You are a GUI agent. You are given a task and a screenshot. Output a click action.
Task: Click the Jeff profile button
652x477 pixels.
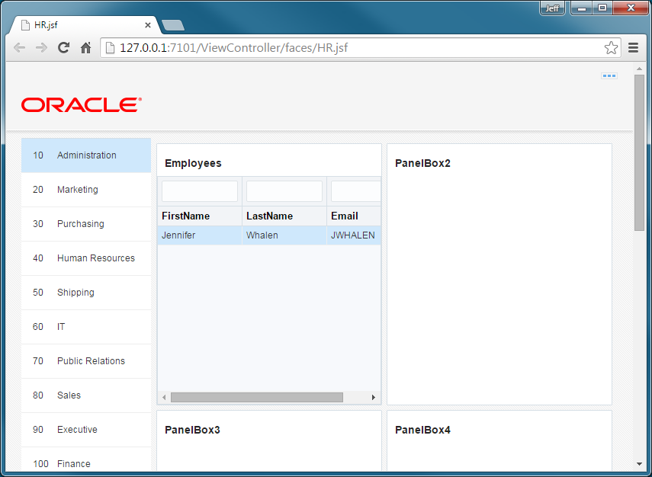[552, 8]
